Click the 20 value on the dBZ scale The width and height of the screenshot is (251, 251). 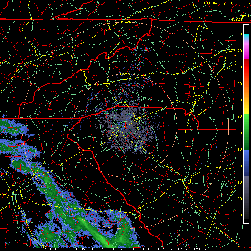[x=240, y=133]
